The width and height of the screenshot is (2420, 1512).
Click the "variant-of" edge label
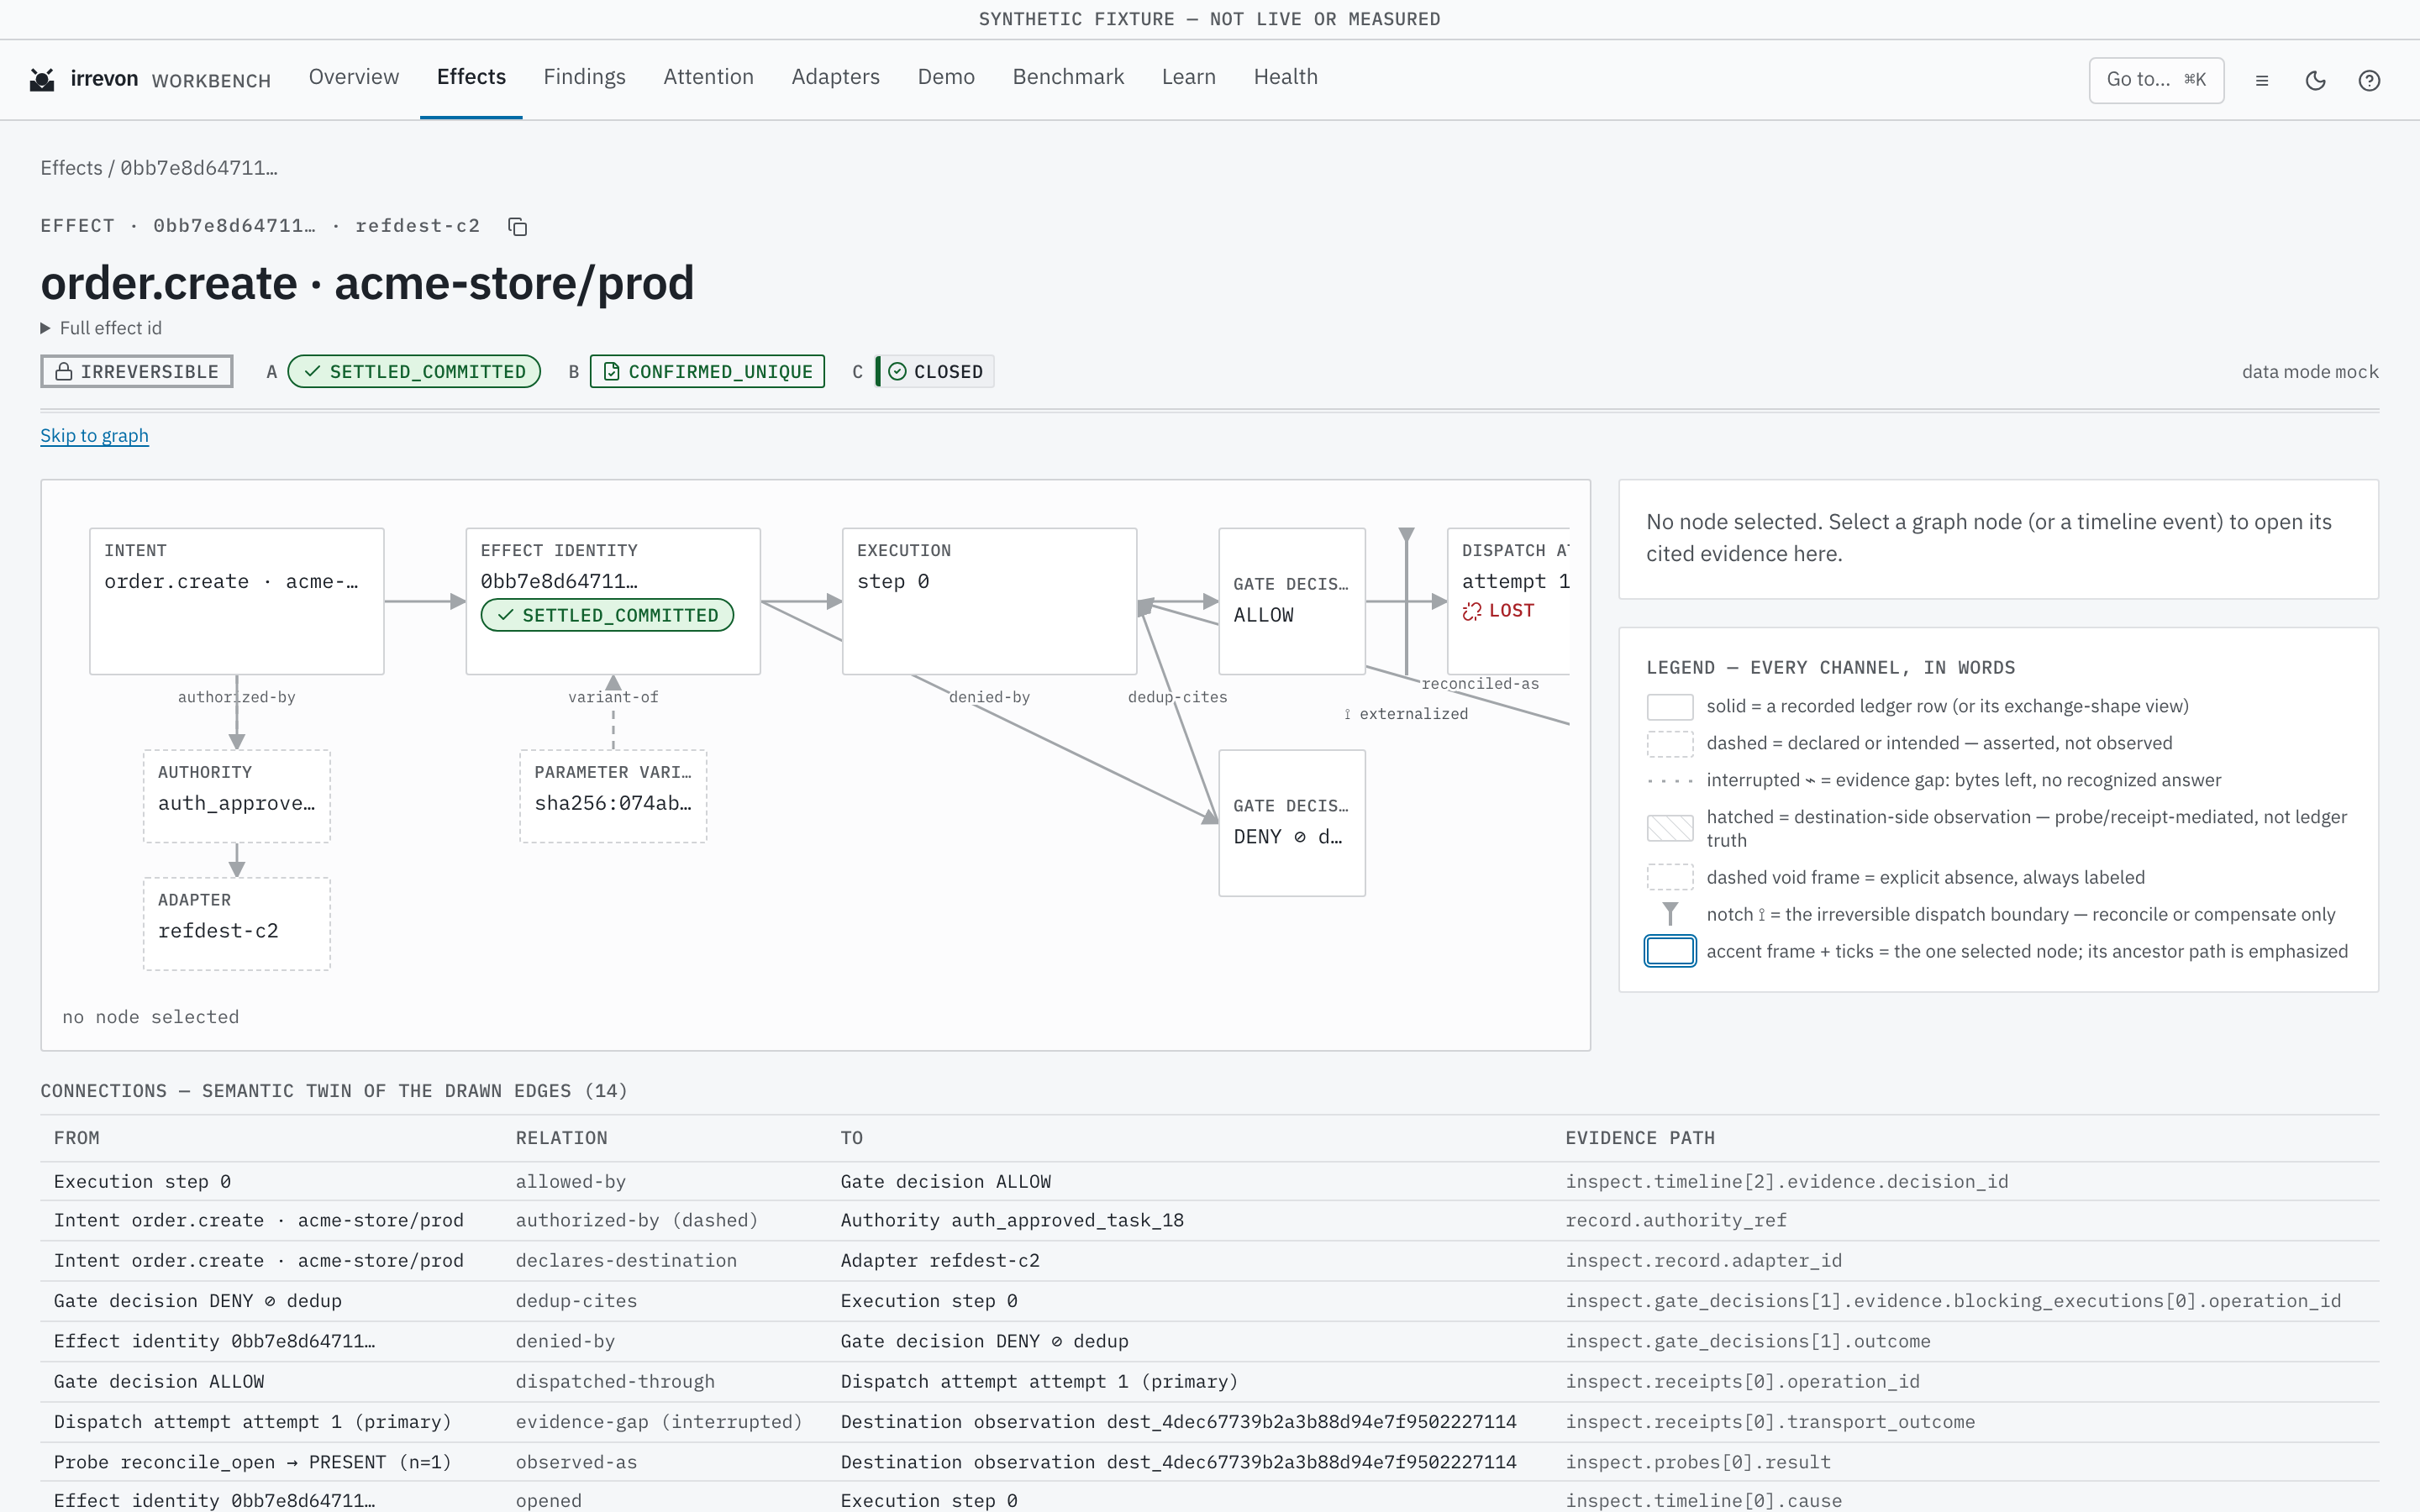pyautogui.click(x=613, y=697)
